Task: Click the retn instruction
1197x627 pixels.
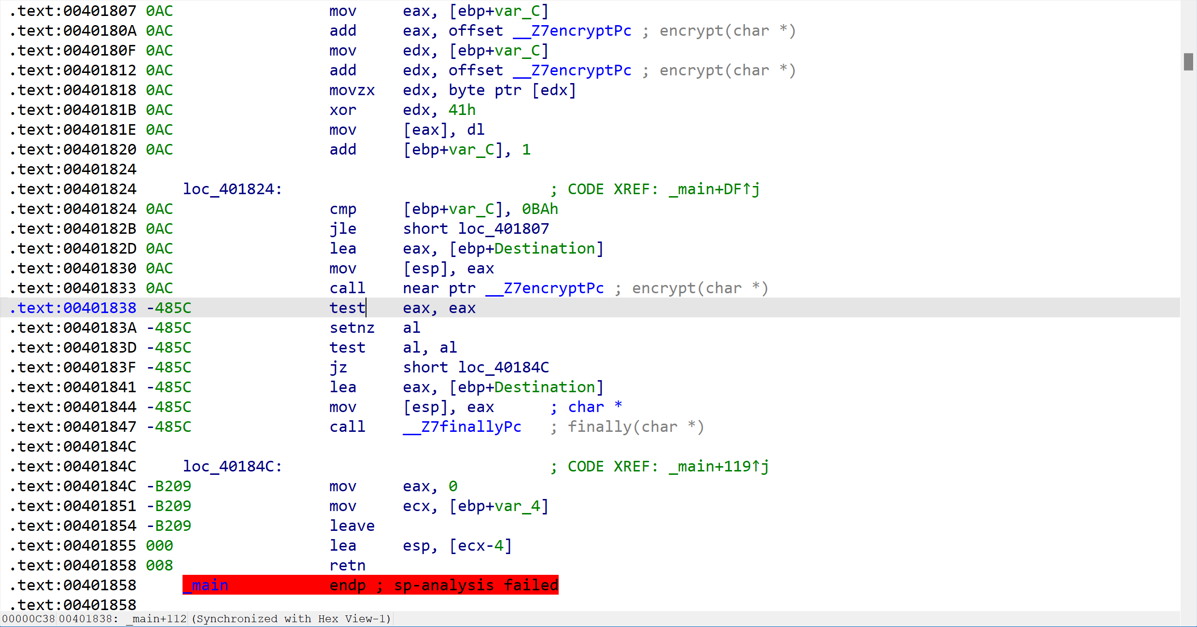Action: [x=347, y=566]
